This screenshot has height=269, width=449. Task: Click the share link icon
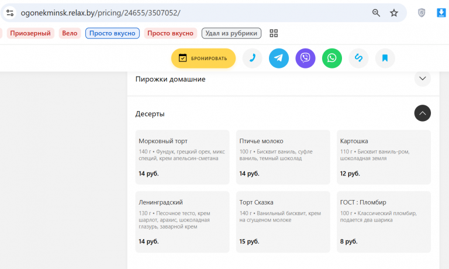tap(358, 58)
